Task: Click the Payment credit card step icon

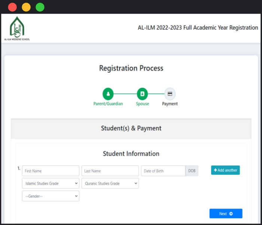Action: (x=170, y=94)
